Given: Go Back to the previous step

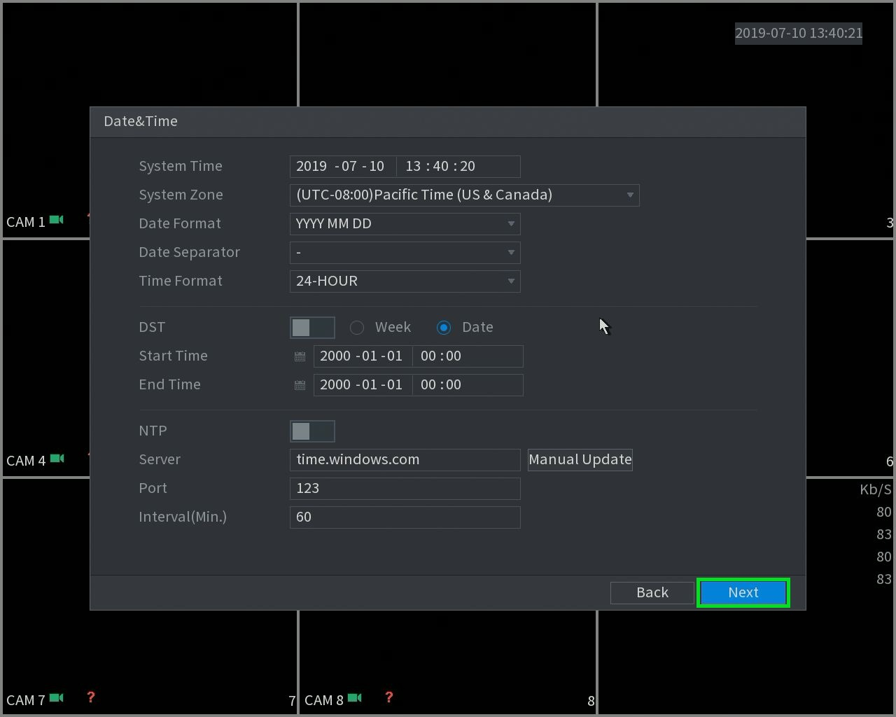Looking at the screenshot, I should (x=652, y=592).
